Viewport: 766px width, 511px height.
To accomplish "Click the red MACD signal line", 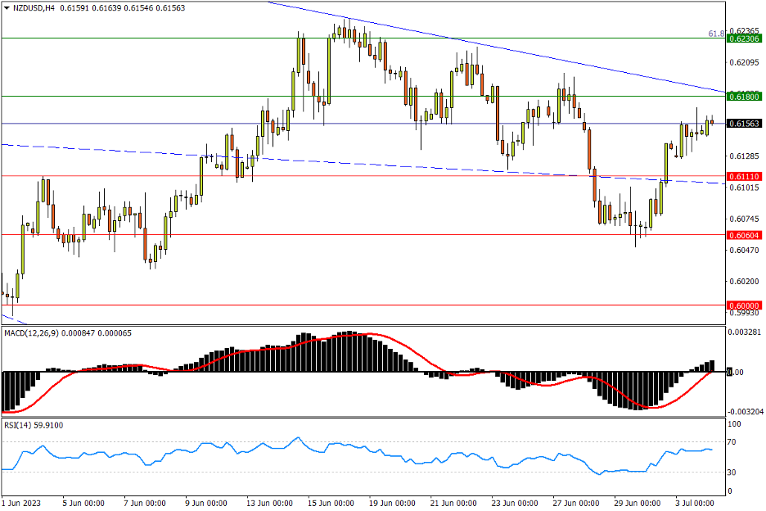I will (x=409, y=350).
